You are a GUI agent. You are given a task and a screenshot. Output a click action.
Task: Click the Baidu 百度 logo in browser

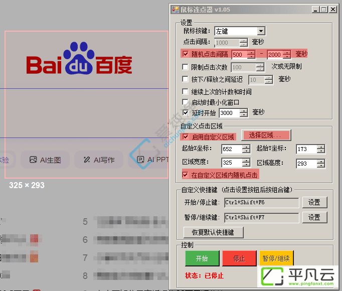(x=79, y=59)
